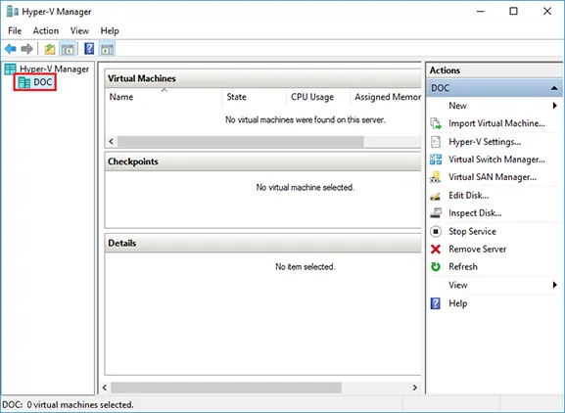Click the Virtual SAN Manager icon
The height and width of the screenshot is (413, 565).
point(436,177)
